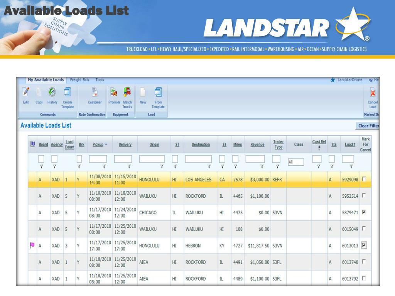Screen dimensions: 395x296
Task: Click the purple flag on load 6013013
Action: pos(32,245)
